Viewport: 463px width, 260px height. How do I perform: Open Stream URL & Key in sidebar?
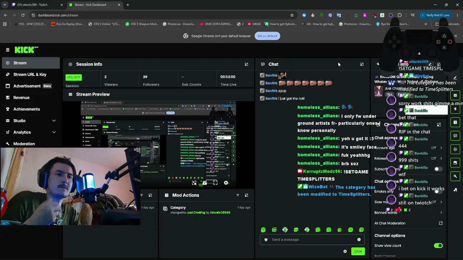click(30, 74)
